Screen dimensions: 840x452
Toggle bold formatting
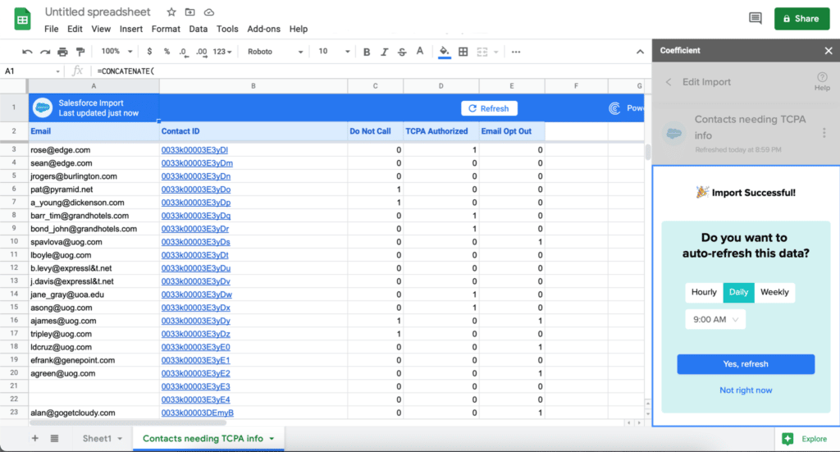367,52
